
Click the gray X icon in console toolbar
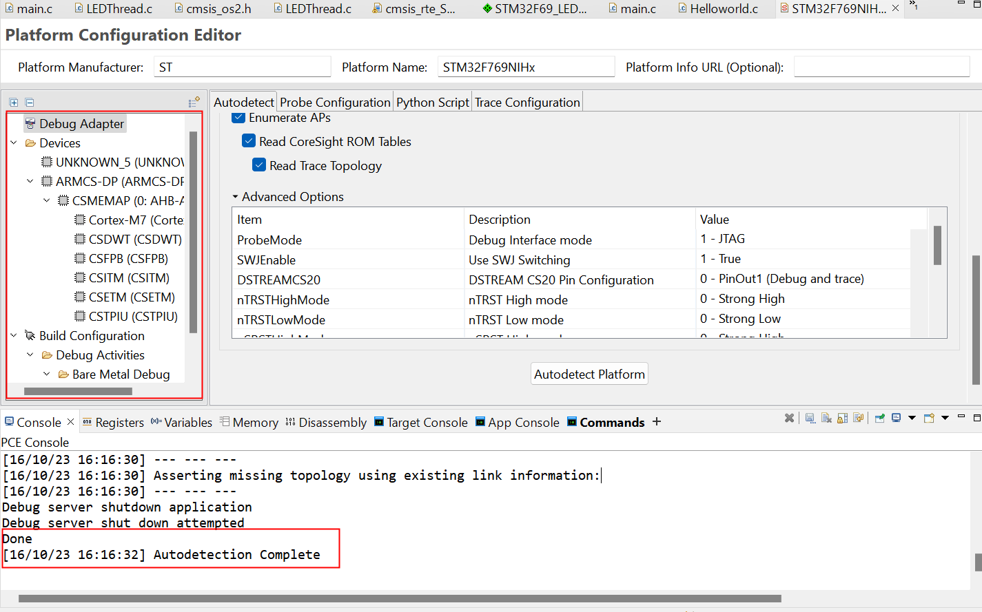[790, 419]
